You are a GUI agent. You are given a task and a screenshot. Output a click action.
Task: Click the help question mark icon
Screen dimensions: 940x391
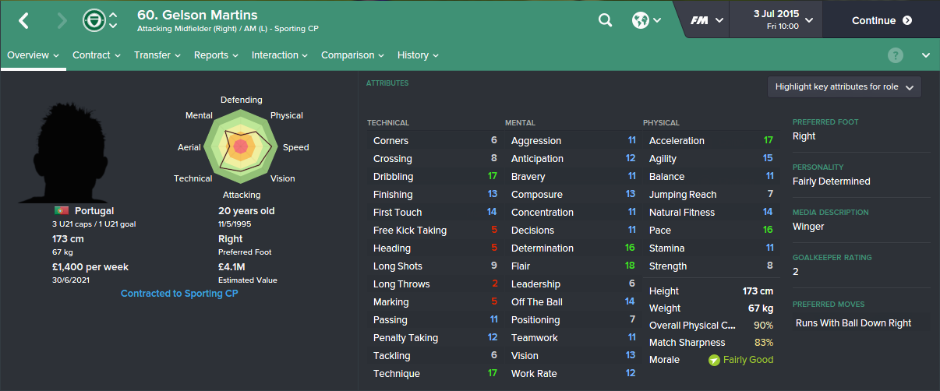coord(896,55)
